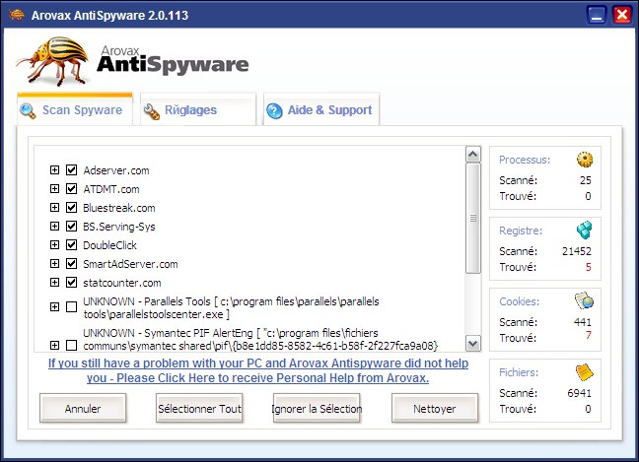Select the ATDMT.com list entry text
Viewport: 639px width, 462px height.
tap(111, 189)
